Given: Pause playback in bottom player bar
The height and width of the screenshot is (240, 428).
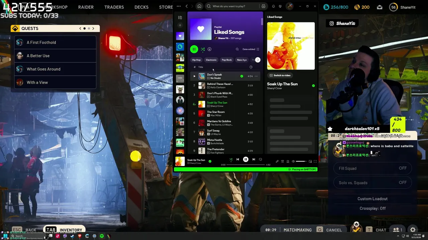Looking at the screenshot, I should (246, 160).
